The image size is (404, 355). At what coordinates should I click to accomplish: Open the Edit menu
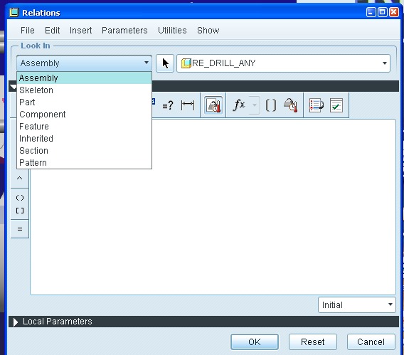[x=53, y=31]
